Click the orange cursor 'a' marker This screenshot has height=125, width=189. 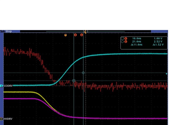75,35
